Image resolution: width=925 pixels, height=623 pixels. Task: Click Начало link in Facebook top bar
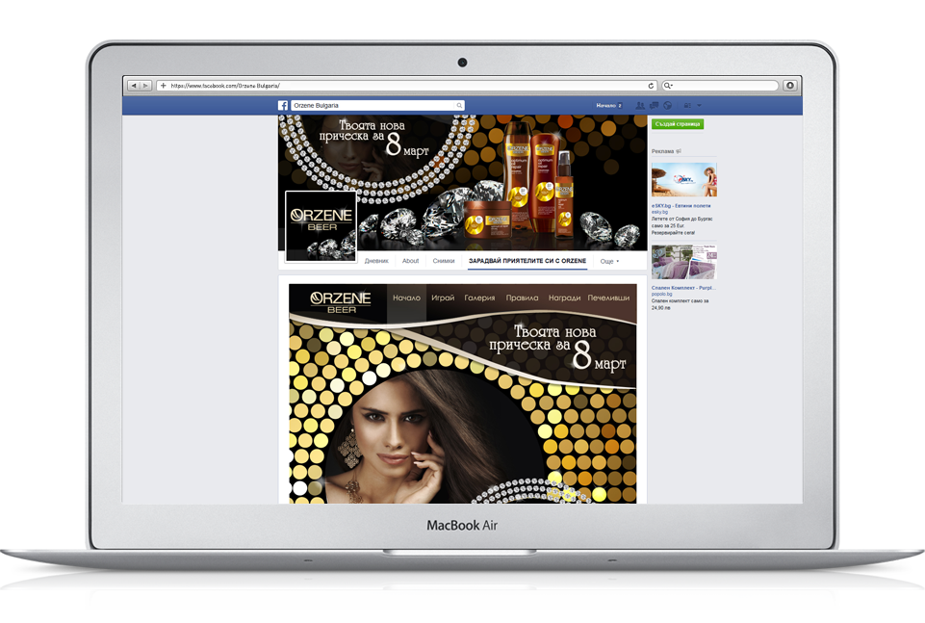coord(605,106)
